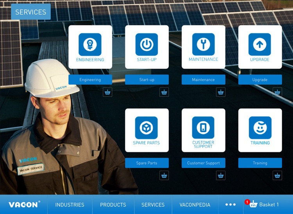
Task: Click the blue Customer Support button
Action: [x=204, y=163]
